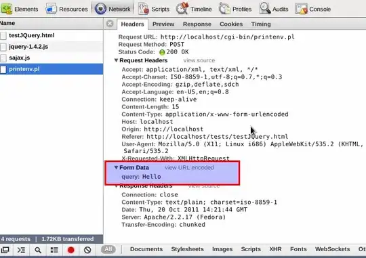This screenshot has width=366, height=258.
Task: Select the Network panel icon
Action: [100, 9]
